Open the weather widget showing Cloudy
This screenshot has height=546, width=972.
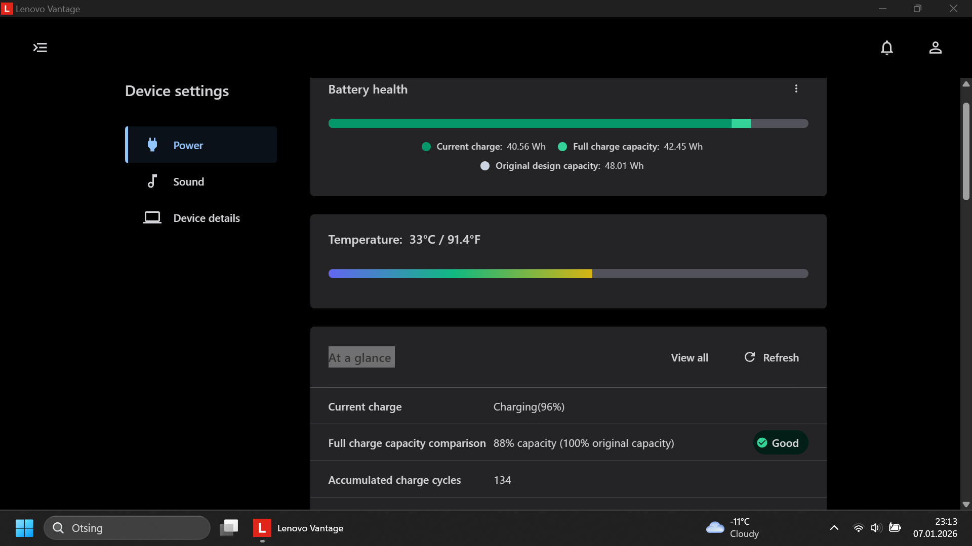pos(732,528)
